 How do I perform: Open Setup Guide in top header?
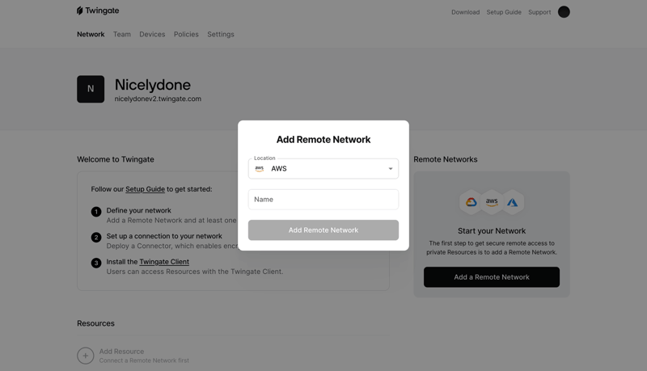504,12
